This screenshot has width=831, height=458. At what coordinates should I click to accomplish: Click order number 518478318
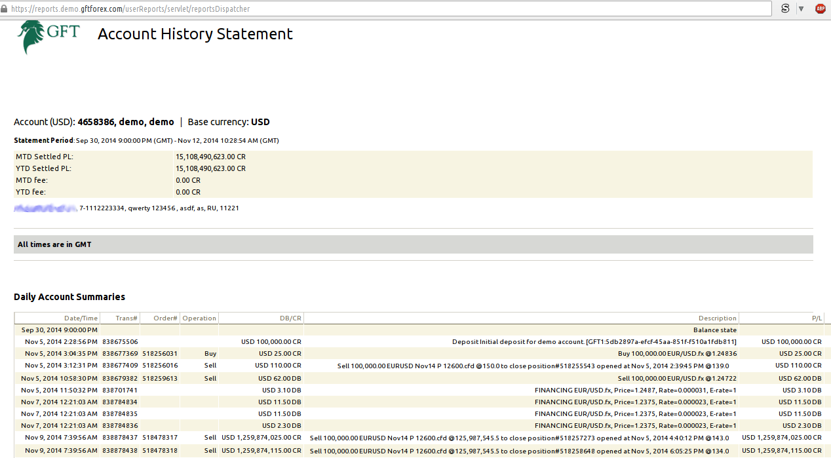coord(160,449)
